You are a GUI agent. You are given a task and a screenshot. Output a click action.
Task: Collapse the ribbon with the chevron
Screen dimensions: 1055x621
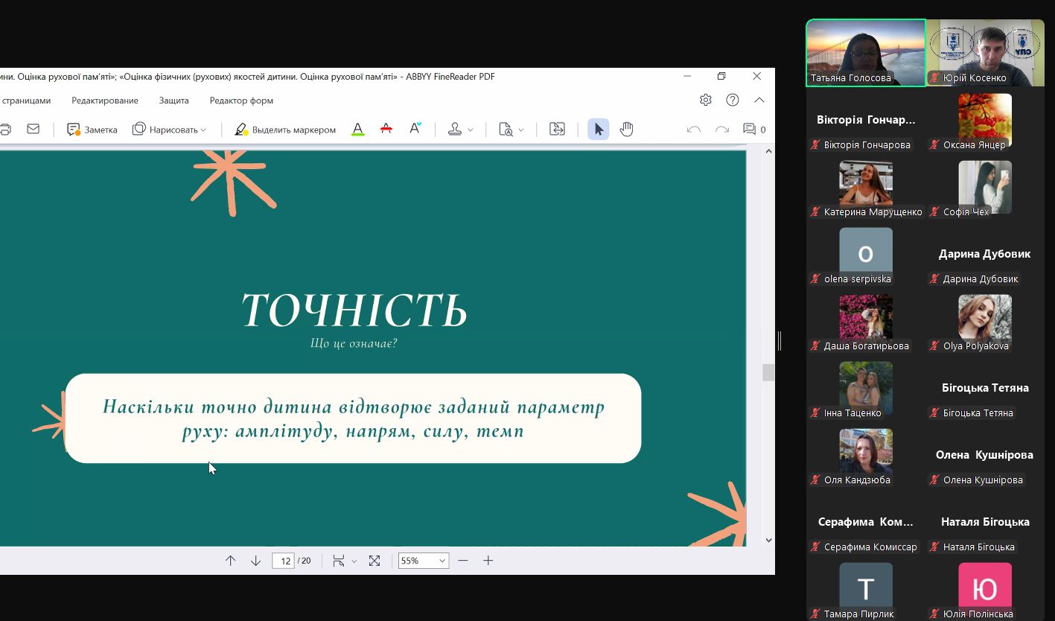759,100
